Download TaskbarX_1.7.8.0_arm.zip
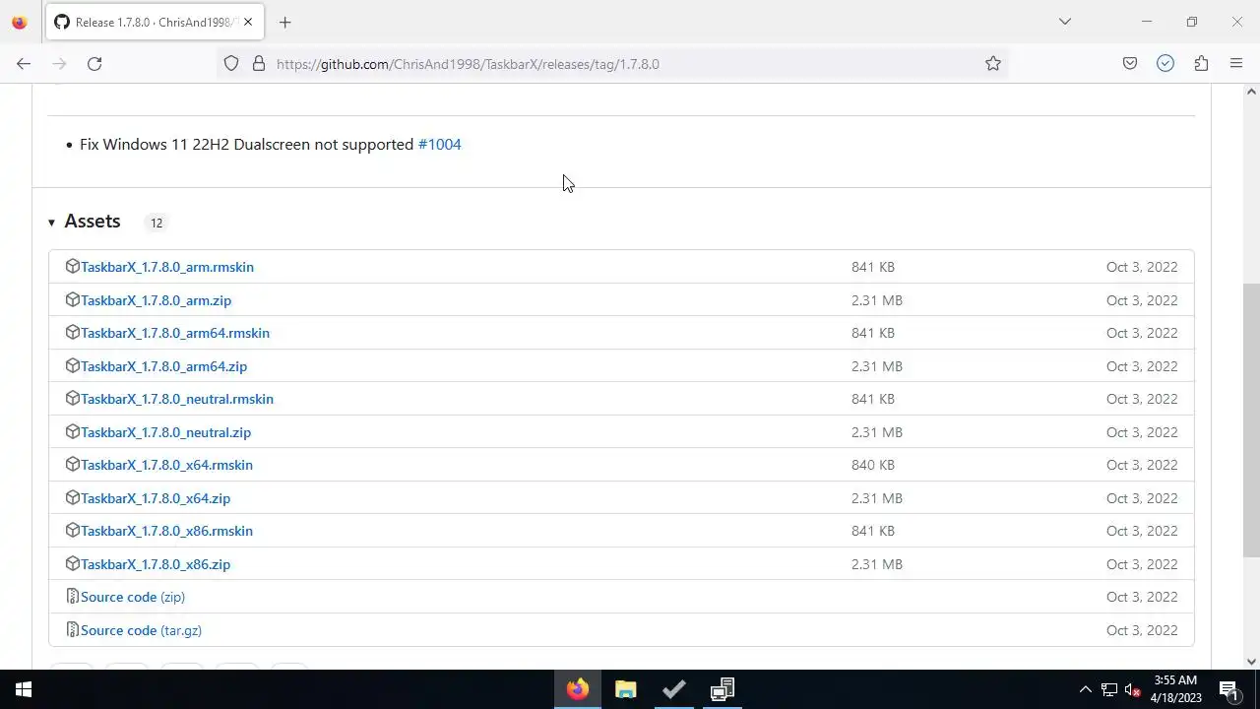This screenshot has width=1260, height=709. [x=156, y=300]
